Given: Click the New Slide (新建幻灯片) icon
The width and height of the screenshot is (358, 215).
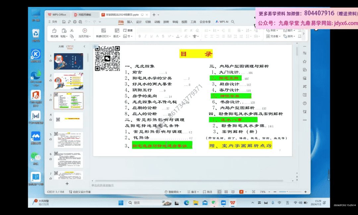Looking at the screenshot, I should click(x=103, y=31).
